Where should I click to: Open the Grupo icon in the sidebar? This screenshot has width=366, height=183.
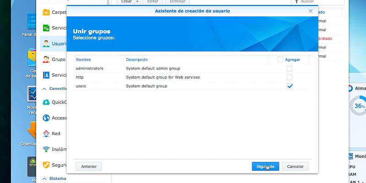(46, 59)
